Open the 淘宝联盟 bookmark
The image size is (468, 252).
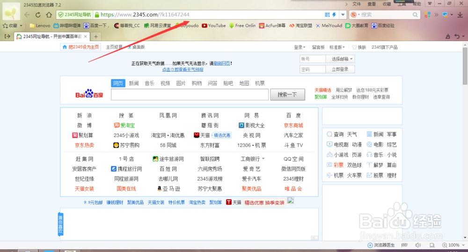tap(300, 26)
